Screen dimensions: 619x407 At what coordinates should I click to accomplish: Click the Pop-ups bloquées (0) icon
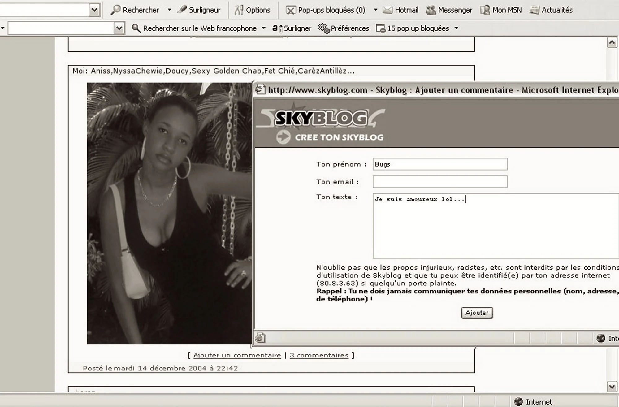tap(290, 10)
